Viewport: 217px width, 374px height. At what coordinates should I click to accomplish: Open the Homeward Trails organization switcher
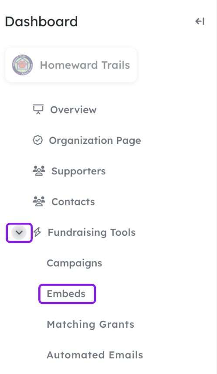coord(71,65)
